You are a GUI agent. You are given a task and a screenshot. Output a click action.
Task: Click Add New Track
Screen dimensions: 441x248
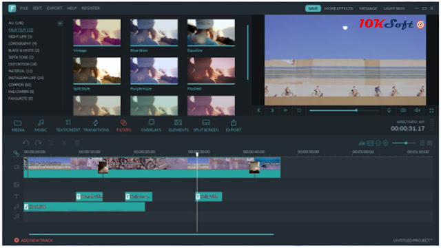[x=34, y=240]
